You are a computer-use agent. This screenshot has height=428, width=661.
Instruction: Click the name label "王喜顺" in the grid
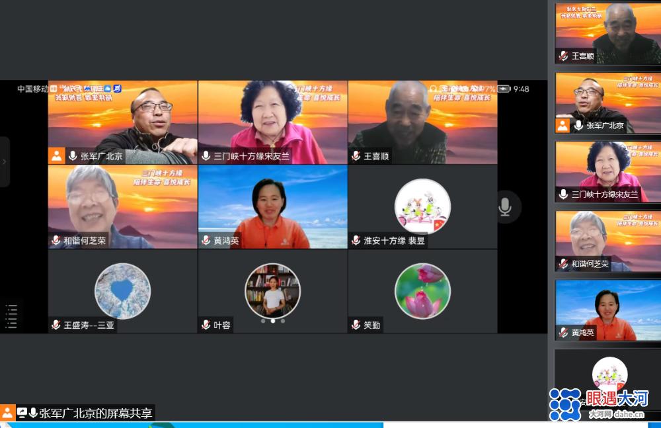pos(376,156)
